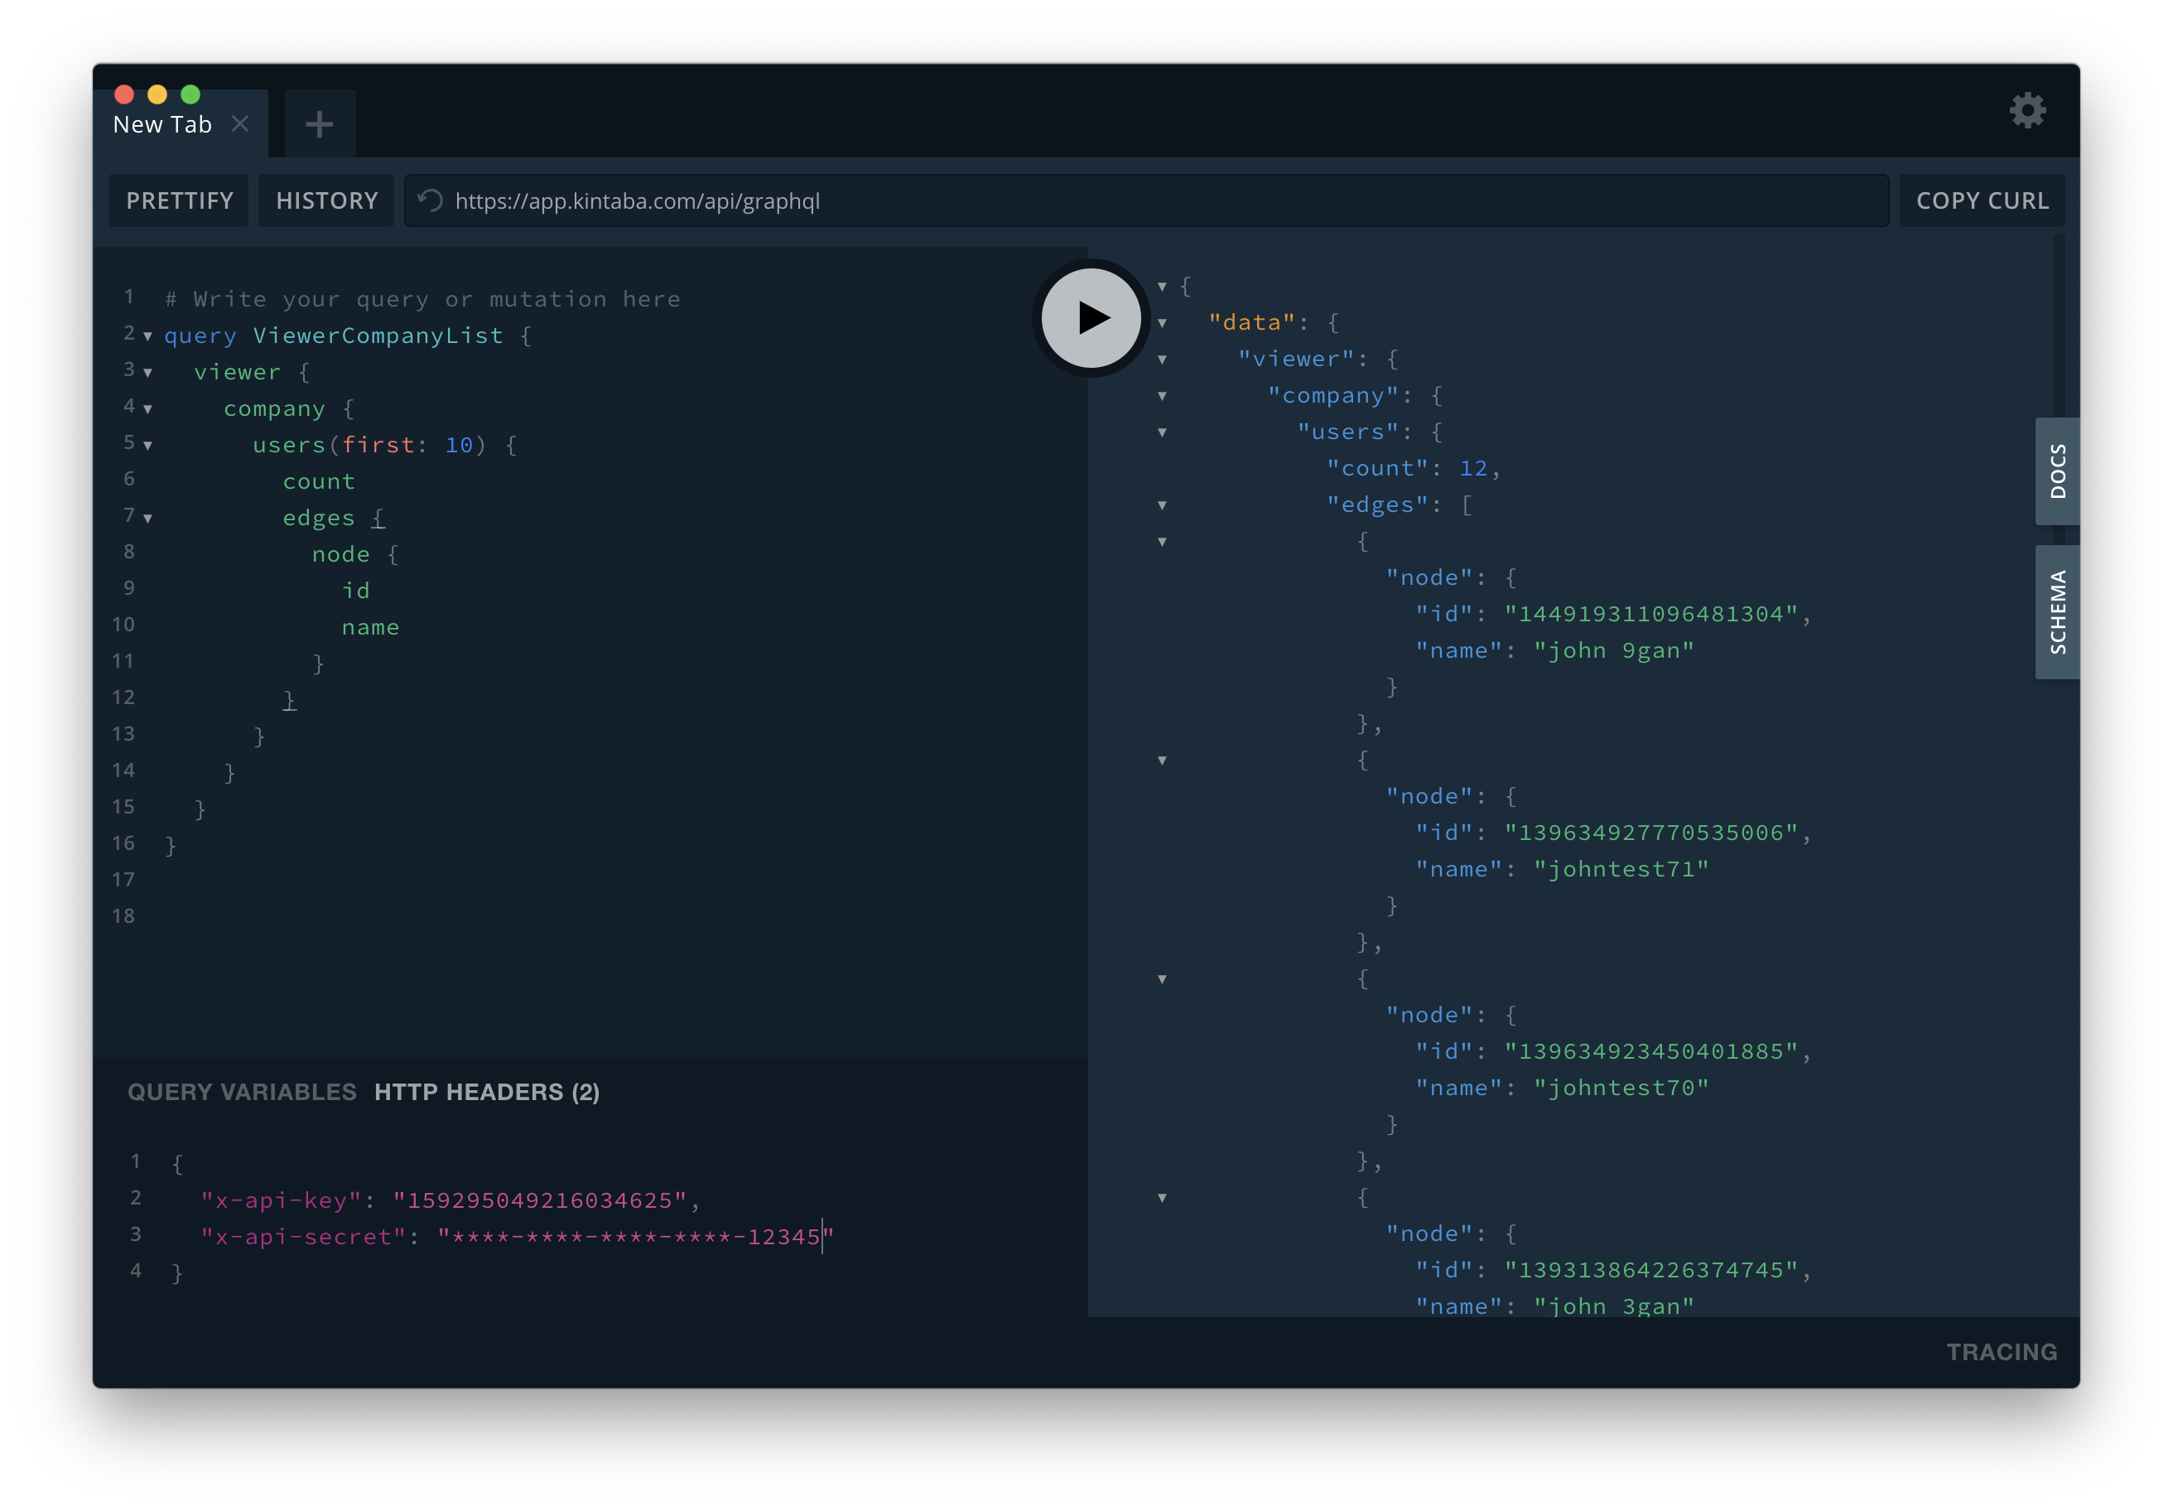Image resolution: width=2173 pixels, height=1511 pixels.
Task: Open settings via the gear icon
Action: (x=2027, y=111)
